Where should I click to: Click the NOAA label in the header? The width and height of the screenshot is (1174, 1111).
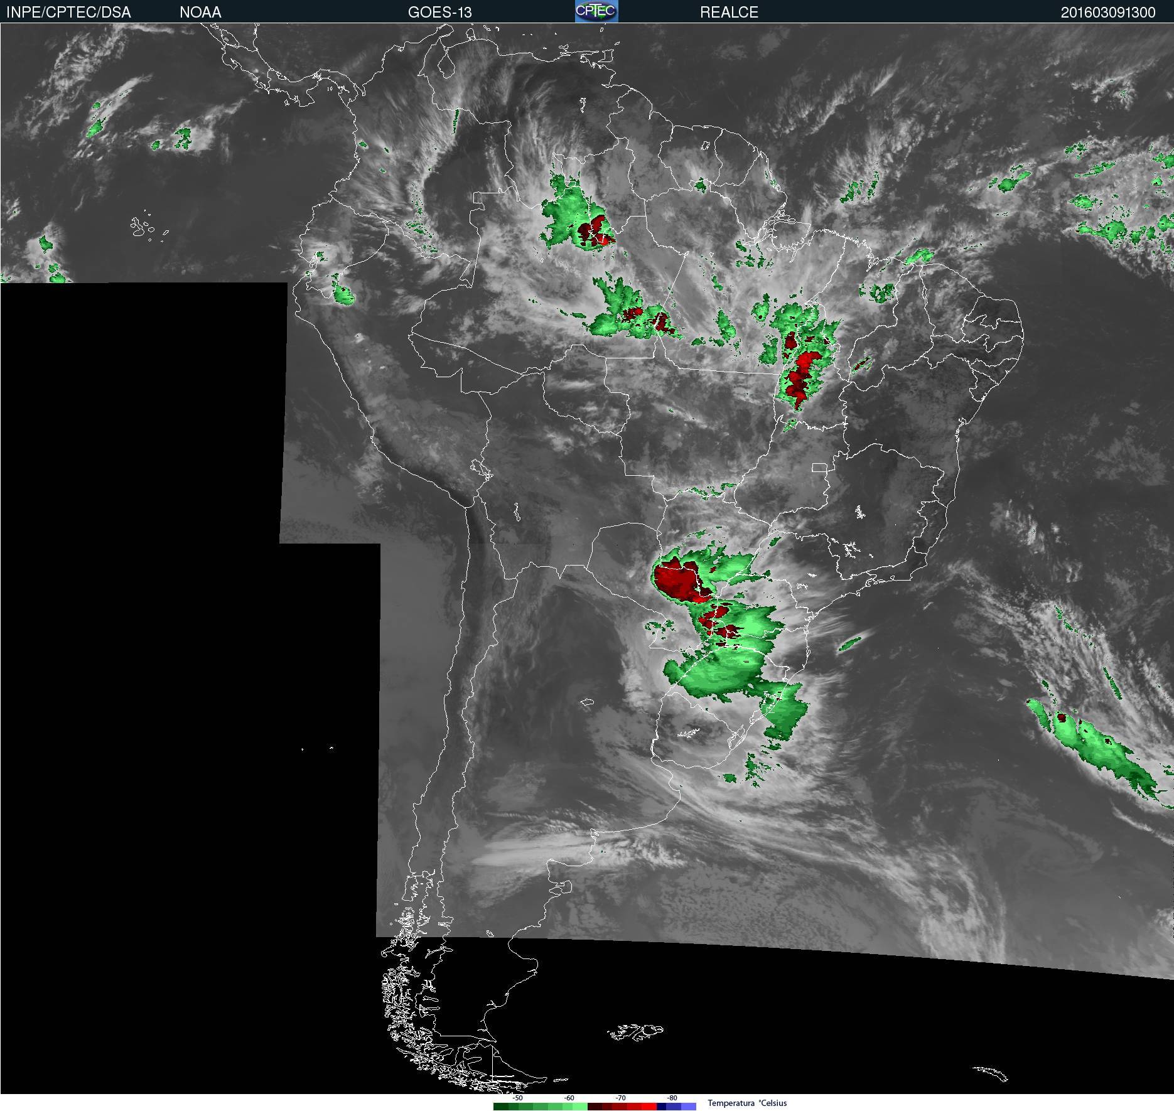click(200, 13)
